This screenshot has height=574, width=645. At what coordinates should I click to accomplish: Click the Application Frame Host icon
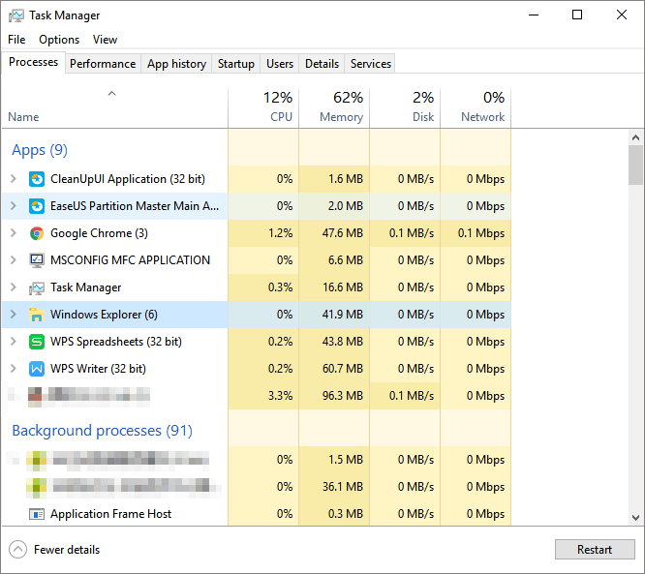[37, 514]
